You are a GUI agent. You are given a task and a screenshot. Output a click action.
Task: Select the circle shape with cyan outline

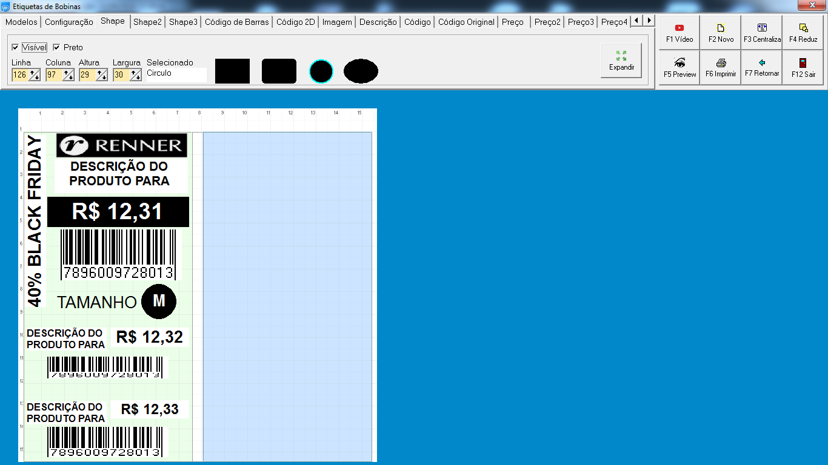[x=321, y=71]
